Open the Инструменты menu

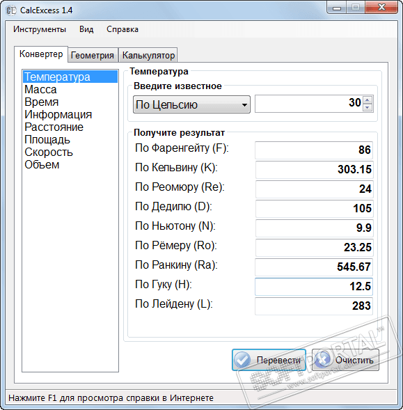tap(40, 29)
